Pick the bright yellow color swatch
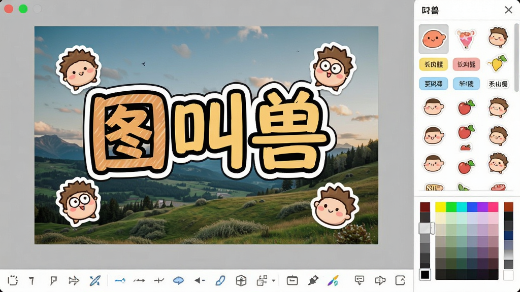 click(441, 207)
